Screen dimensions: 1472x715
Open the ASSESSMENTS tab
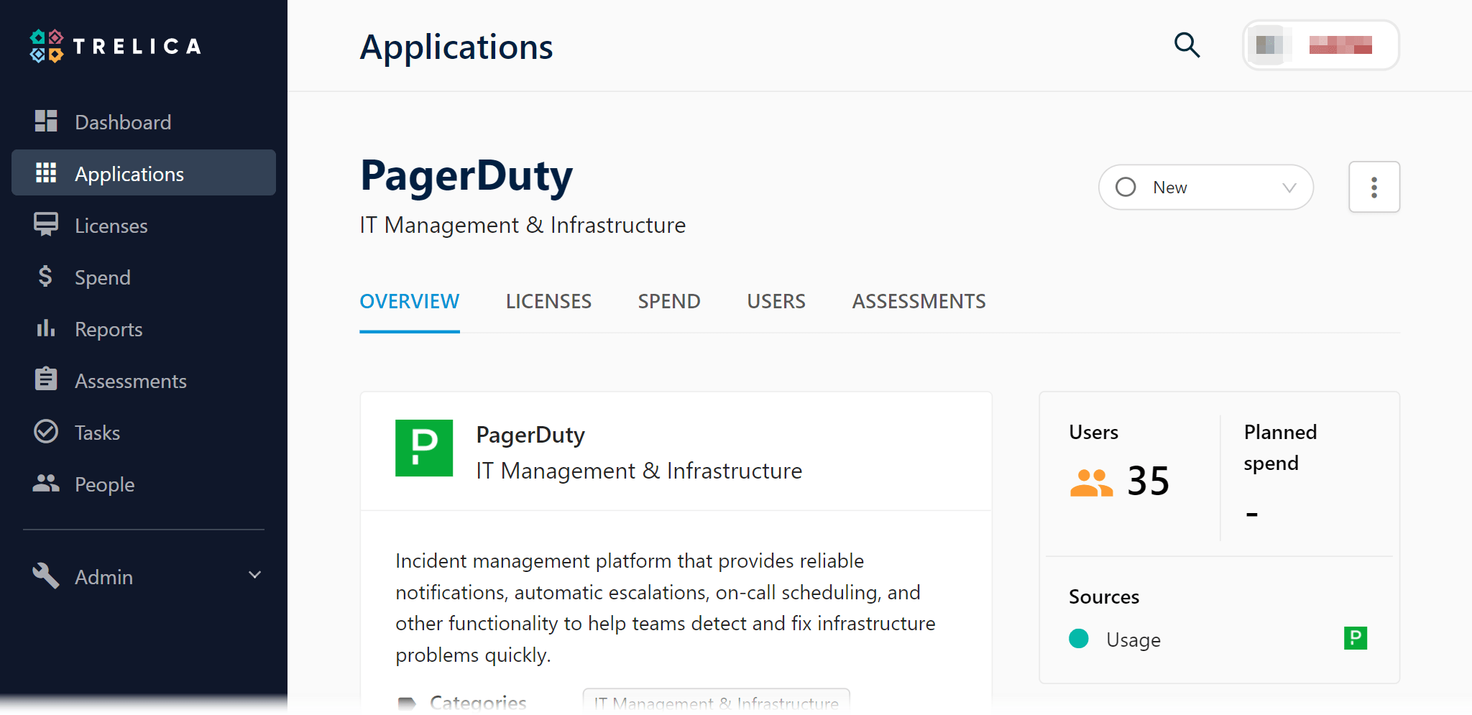919,301
